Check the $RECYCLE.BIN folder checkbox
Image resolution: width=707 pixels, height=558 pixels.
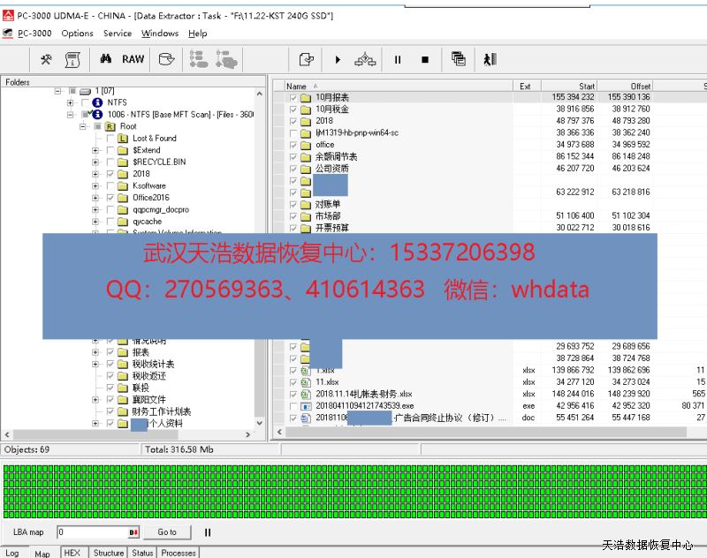pos(110,162)
